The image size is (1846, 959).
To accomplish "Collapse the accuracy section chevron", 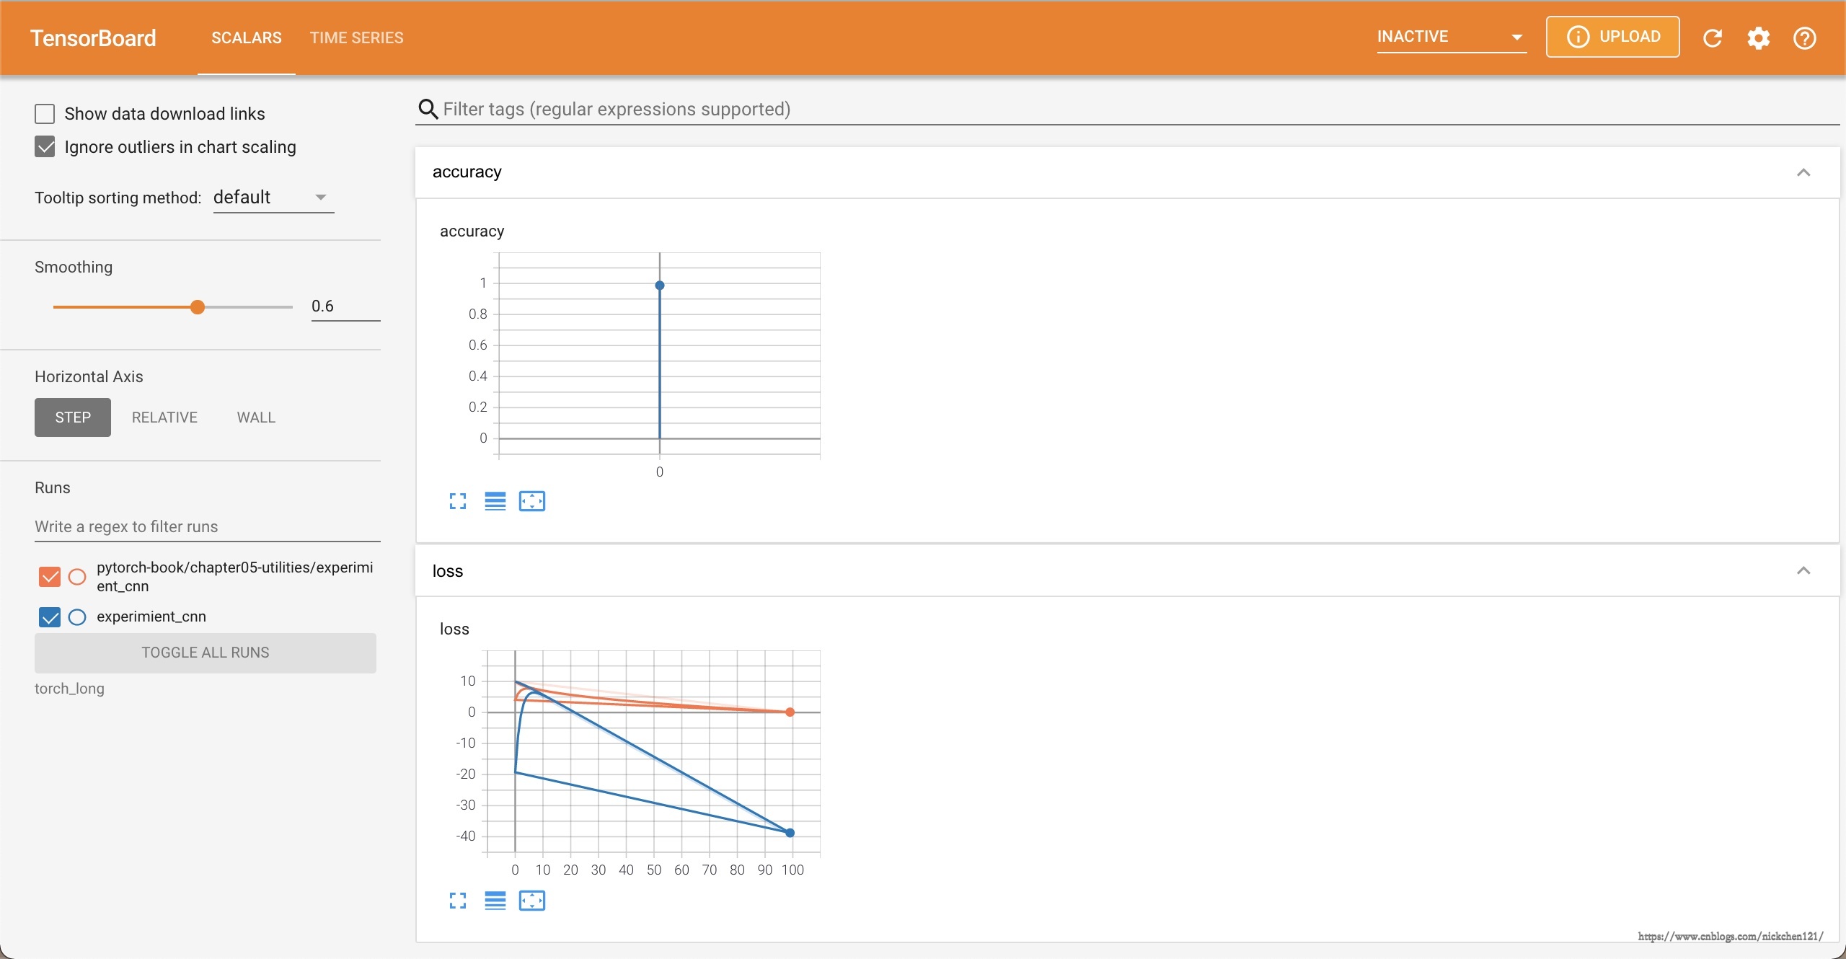I will click(1803, 172).
